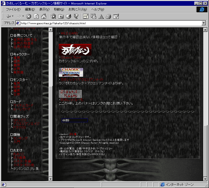Open the History toolbar icon

[x=68, y=16]
